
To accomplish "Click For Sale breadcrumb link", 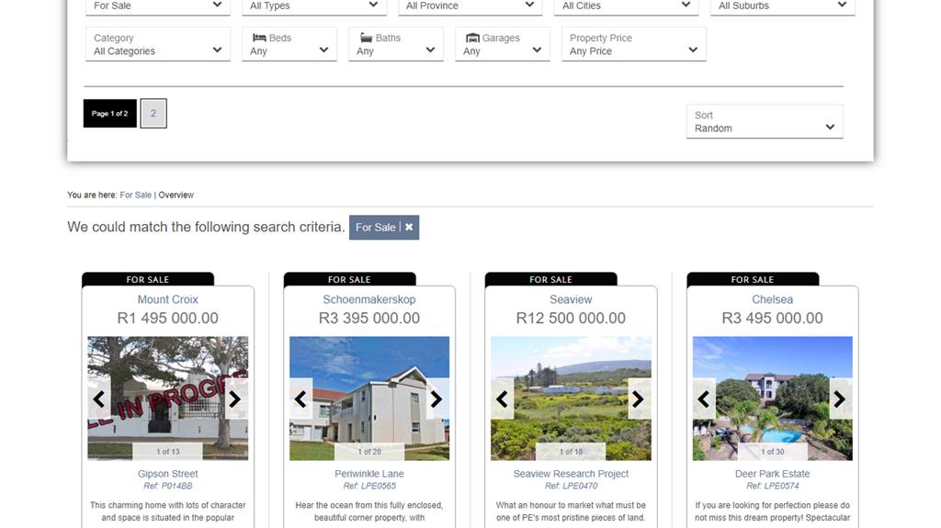I will pyautogui.click(x=136, y=195).
